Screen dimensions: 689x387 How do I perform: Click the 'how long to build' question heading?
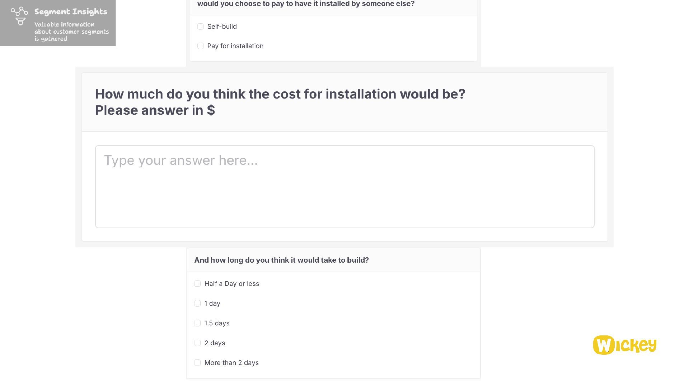click(281, 260)
